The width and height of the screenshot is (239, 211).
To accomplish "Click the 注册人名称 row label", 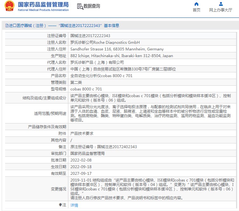I will click(x=57, y=43).
